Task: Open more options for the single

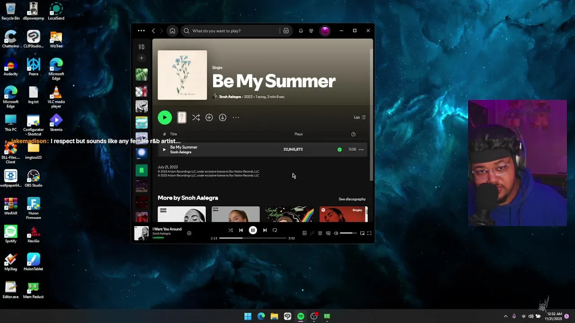Action: coord(236,118)
